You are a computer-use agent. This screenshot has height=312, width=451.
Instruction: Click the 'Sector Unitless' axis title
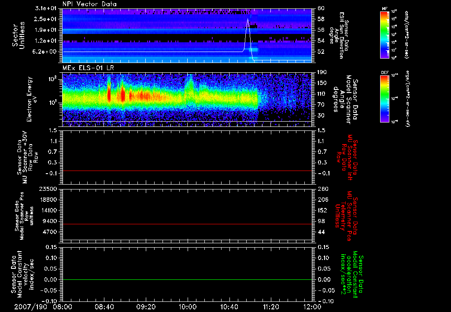pyautogui.click(x=18, y=35)
